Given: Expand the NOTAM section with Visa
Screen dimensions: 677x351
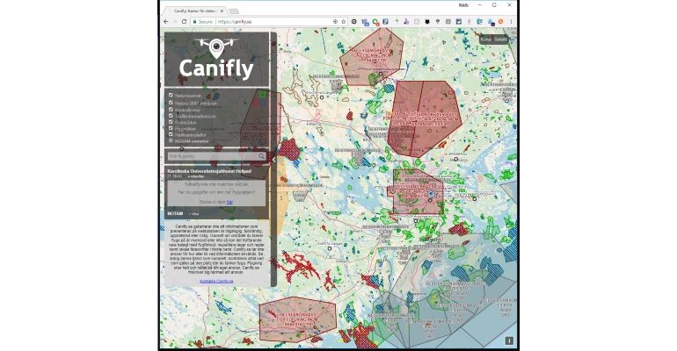Looking at the screenshot, I should (193, 213).
